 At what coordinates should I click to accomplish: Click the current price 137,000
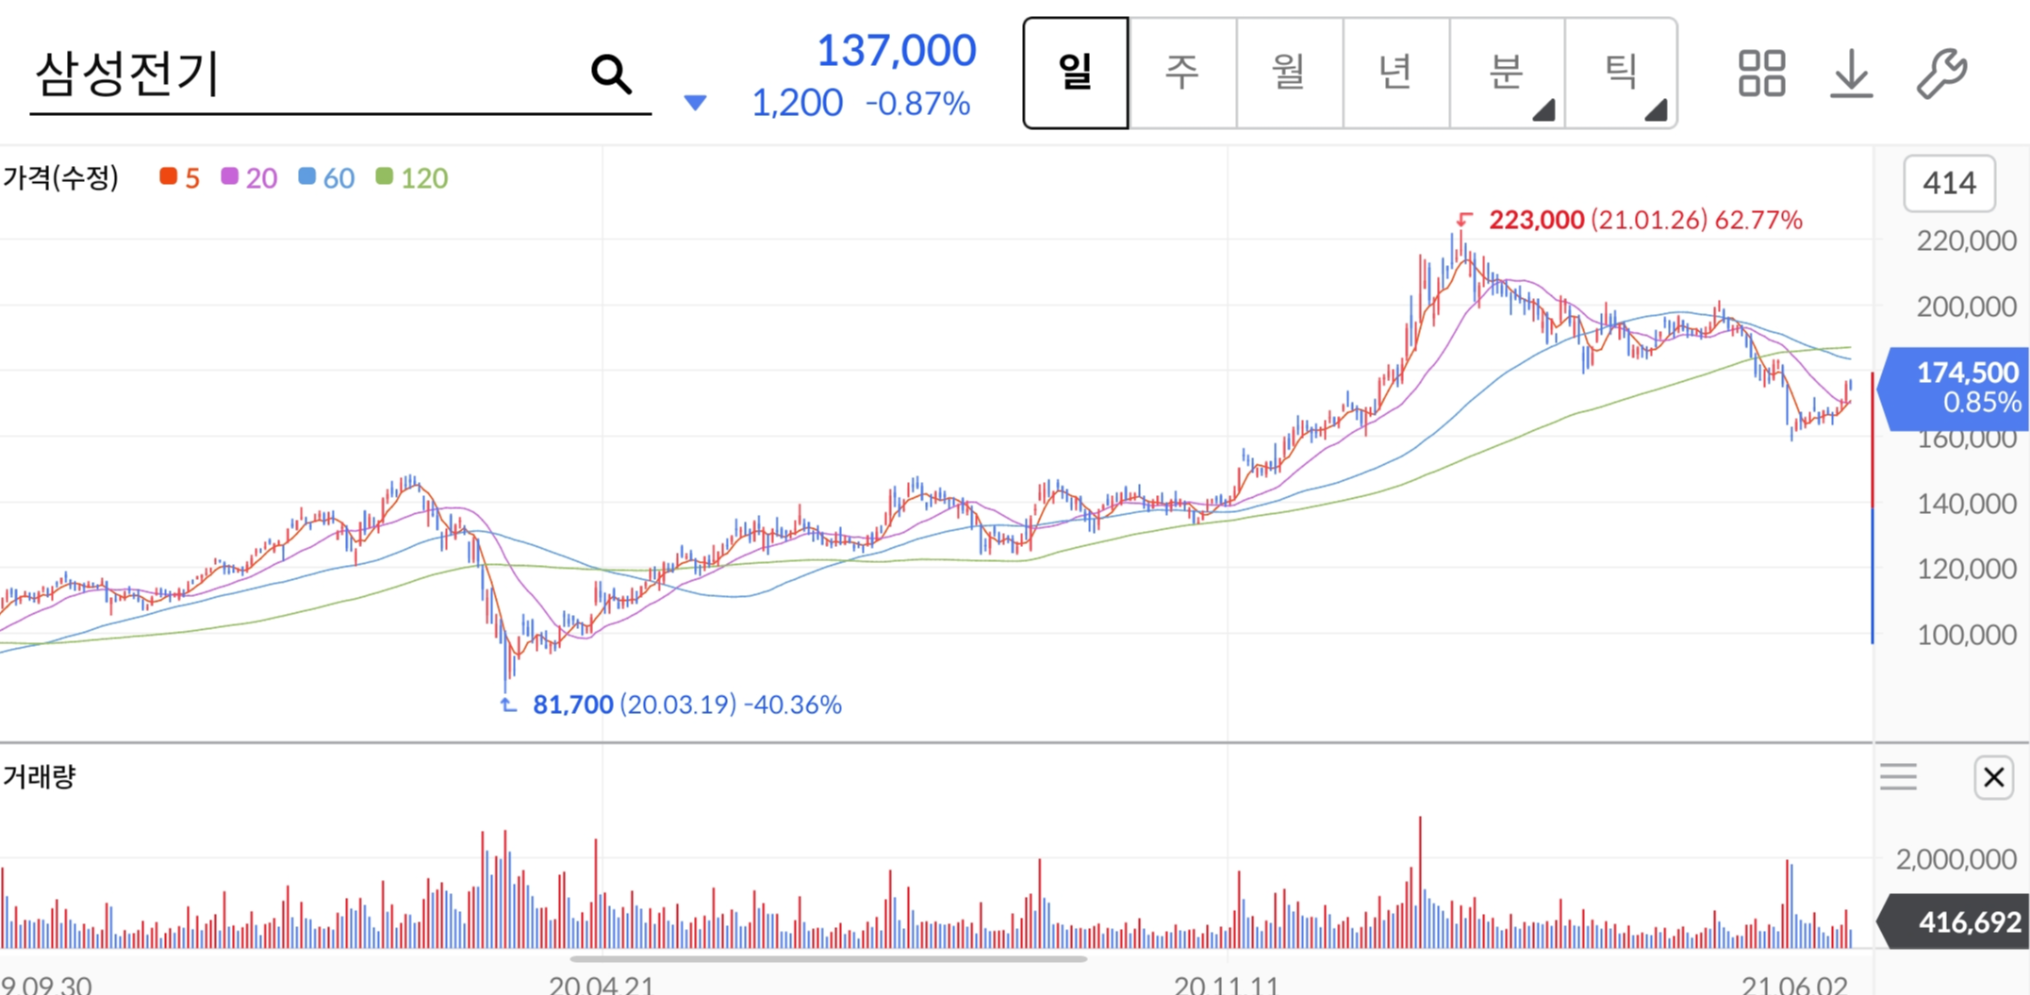point(896,50)
